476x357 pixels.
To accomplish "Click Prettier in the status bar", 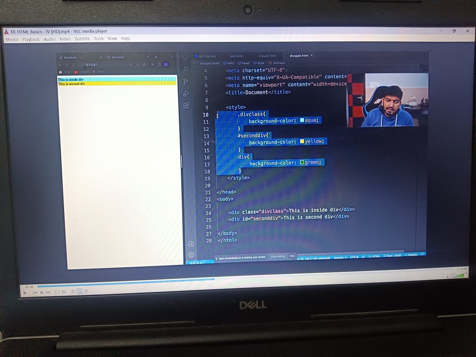I will (411, 255).
